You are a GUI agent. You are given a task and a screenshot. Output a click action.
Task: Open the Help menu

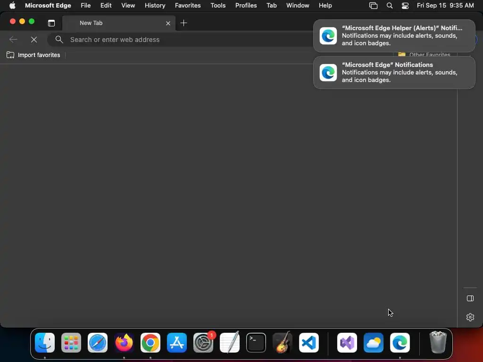[x=325, y=6]
